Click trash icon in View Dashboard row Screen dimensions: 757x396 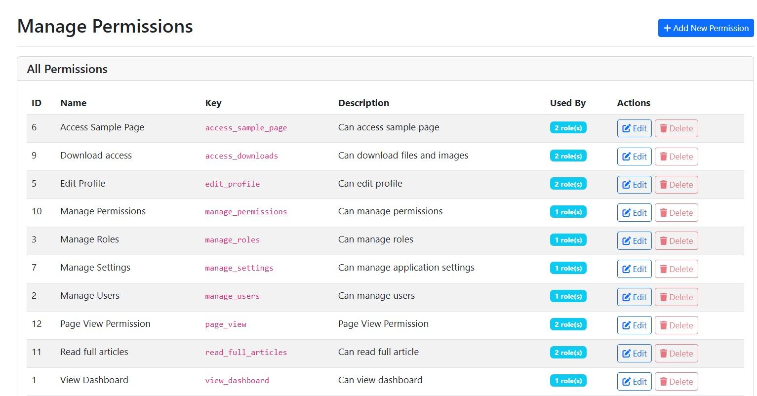point(664,382)
